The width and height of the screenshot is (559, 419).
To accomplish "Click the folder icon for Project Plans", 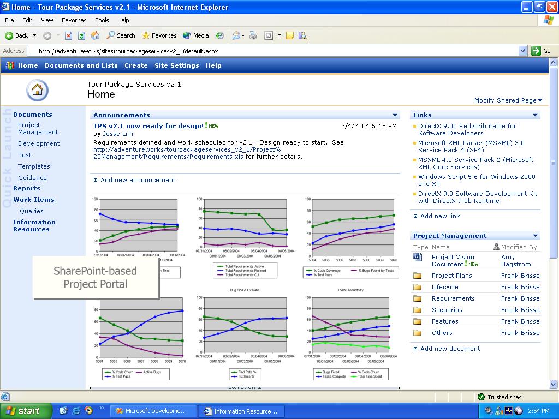I will click(417, 276).
